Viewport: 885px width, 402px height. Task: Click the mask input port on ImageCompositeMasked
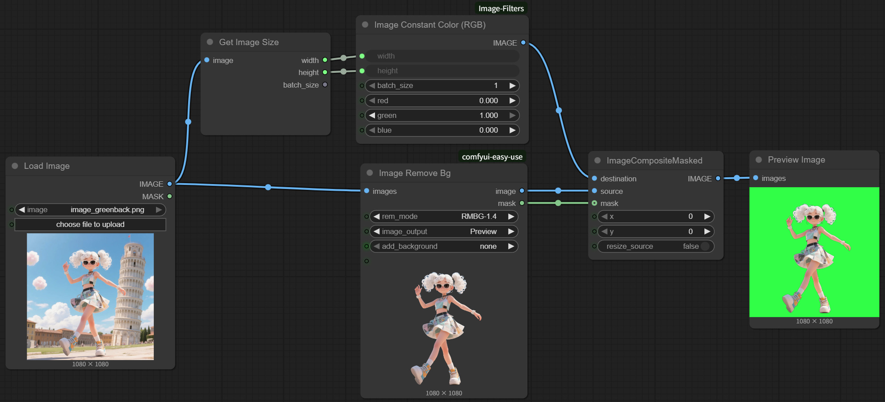pyautogui.click(x=594, y=203)
